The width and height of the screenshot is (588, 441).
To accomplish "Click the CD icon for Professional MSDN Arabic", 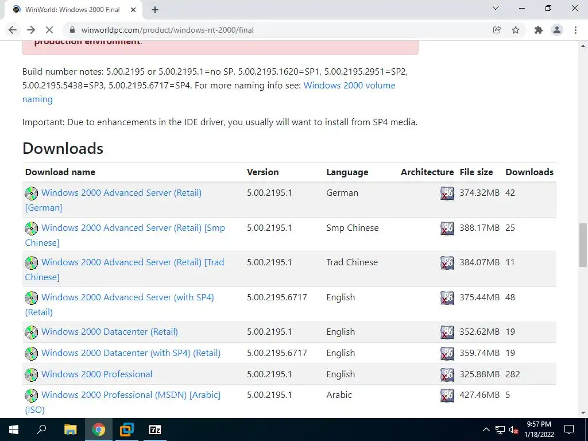I will click(32, 395).
